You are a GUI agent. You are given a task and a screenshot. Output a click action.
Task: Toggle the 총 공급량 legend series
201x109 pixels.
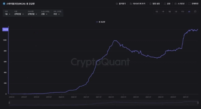click(101, 22)
